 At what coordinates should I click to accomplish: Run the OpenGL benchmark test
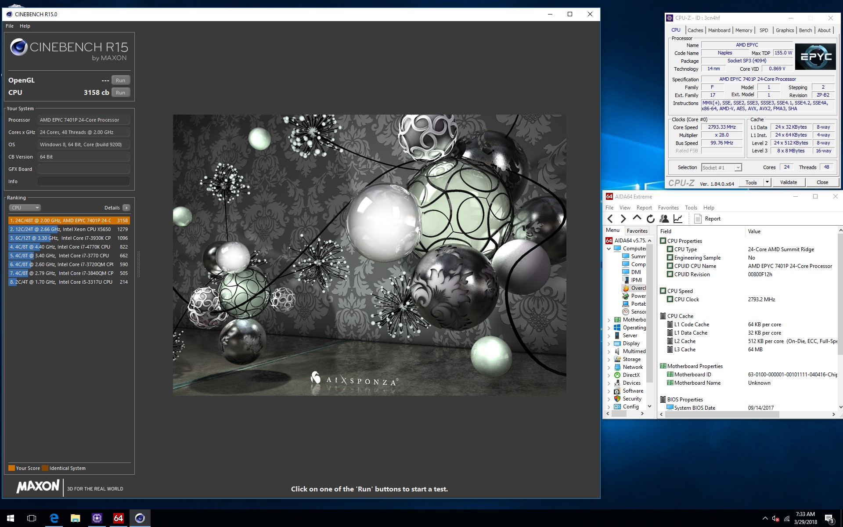(120, 80)
